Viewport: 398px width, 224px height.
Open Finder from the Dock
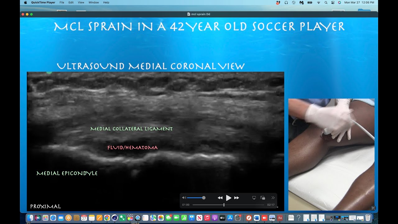tap(30, 218)
